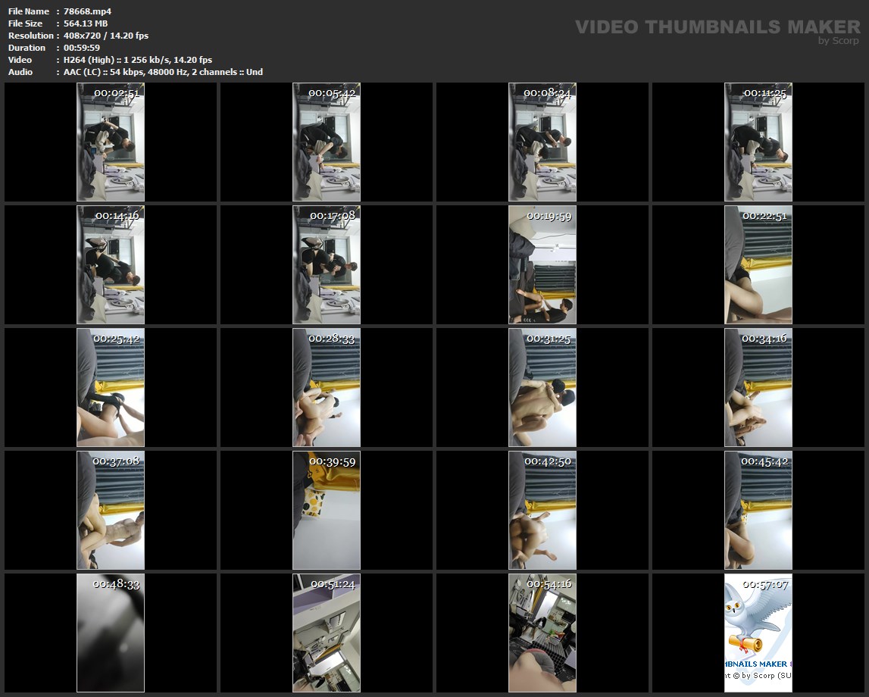Select the frame at 00:05:42

327,142
